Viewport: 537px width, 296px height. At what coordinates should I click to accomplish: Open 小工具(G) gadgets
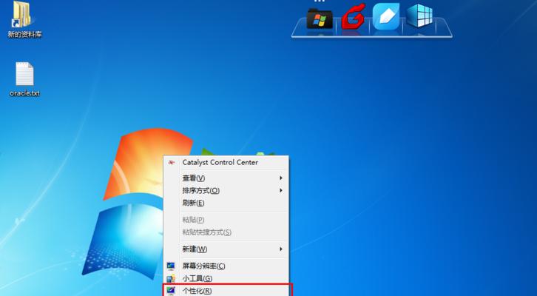click(226, 278)
